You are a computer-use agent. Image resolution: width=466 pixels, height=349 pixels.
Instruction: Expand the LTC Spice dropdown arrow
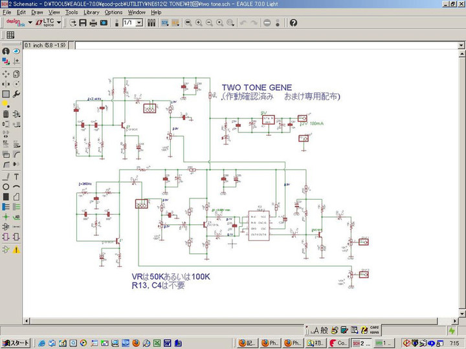click(x=59, y=23)
